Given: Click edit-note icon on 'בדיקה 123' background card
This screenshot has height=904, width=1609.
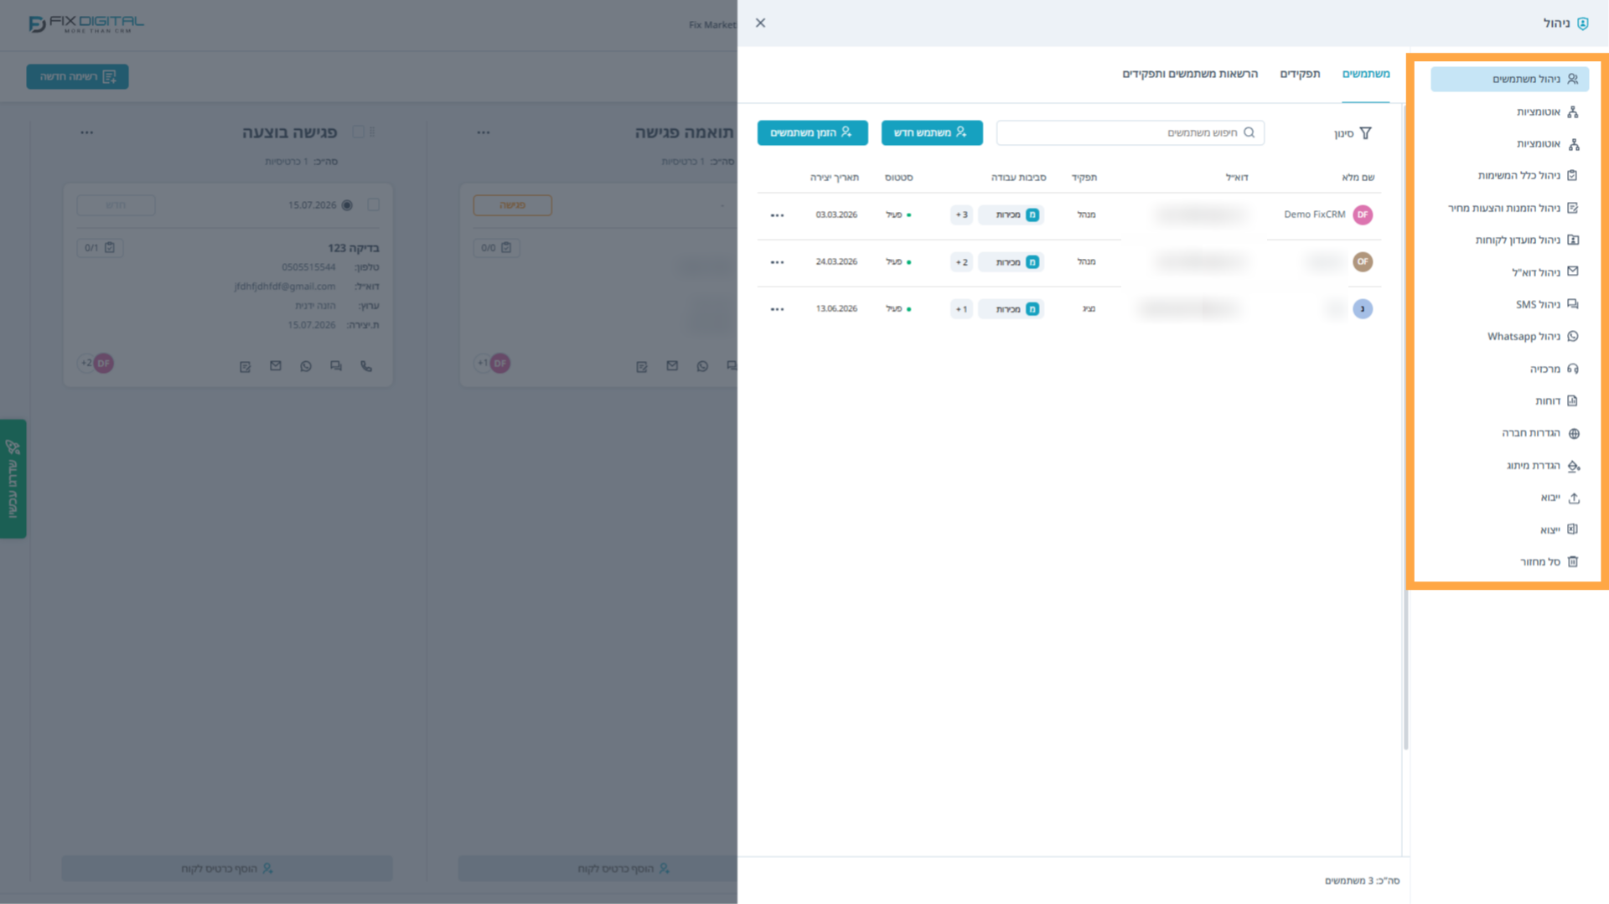Looking at the screenshot, I should pyautogui.click(x=246, y=366).
